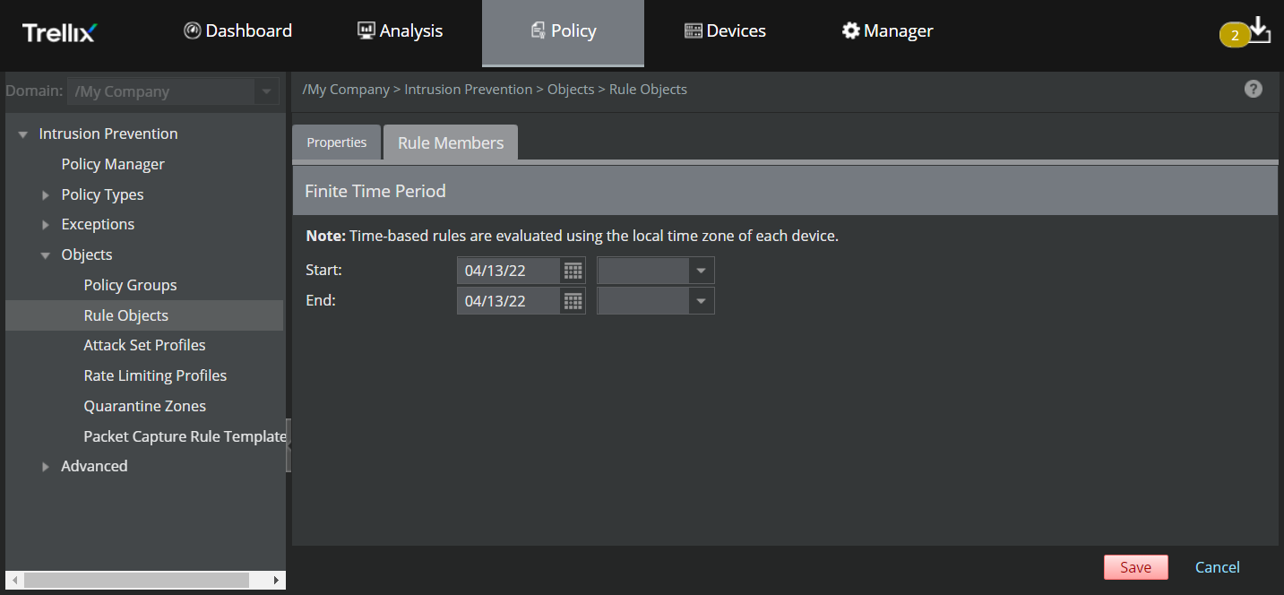The image size is (1284, 595).
Task: Click the notification count badge 2
Action: pos(1235,36)
